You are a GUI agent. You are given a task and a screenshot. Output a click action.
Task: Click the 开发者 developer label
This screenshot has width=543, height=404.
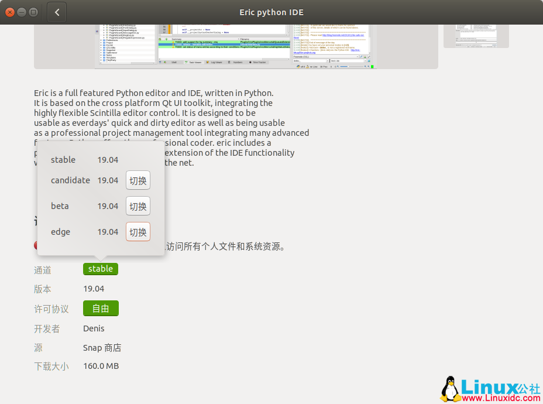[x=47, y=328]
